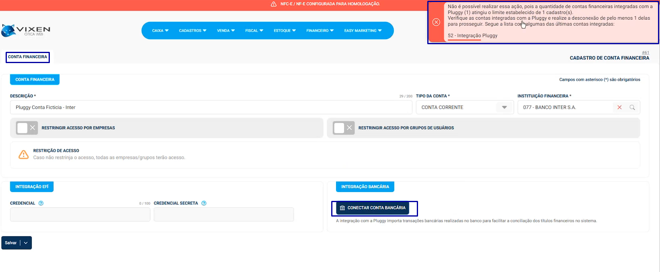The height and width of the screenshot is (272, 660).
Task: Click the Integração Efí section label
Action: click(32, 187)
